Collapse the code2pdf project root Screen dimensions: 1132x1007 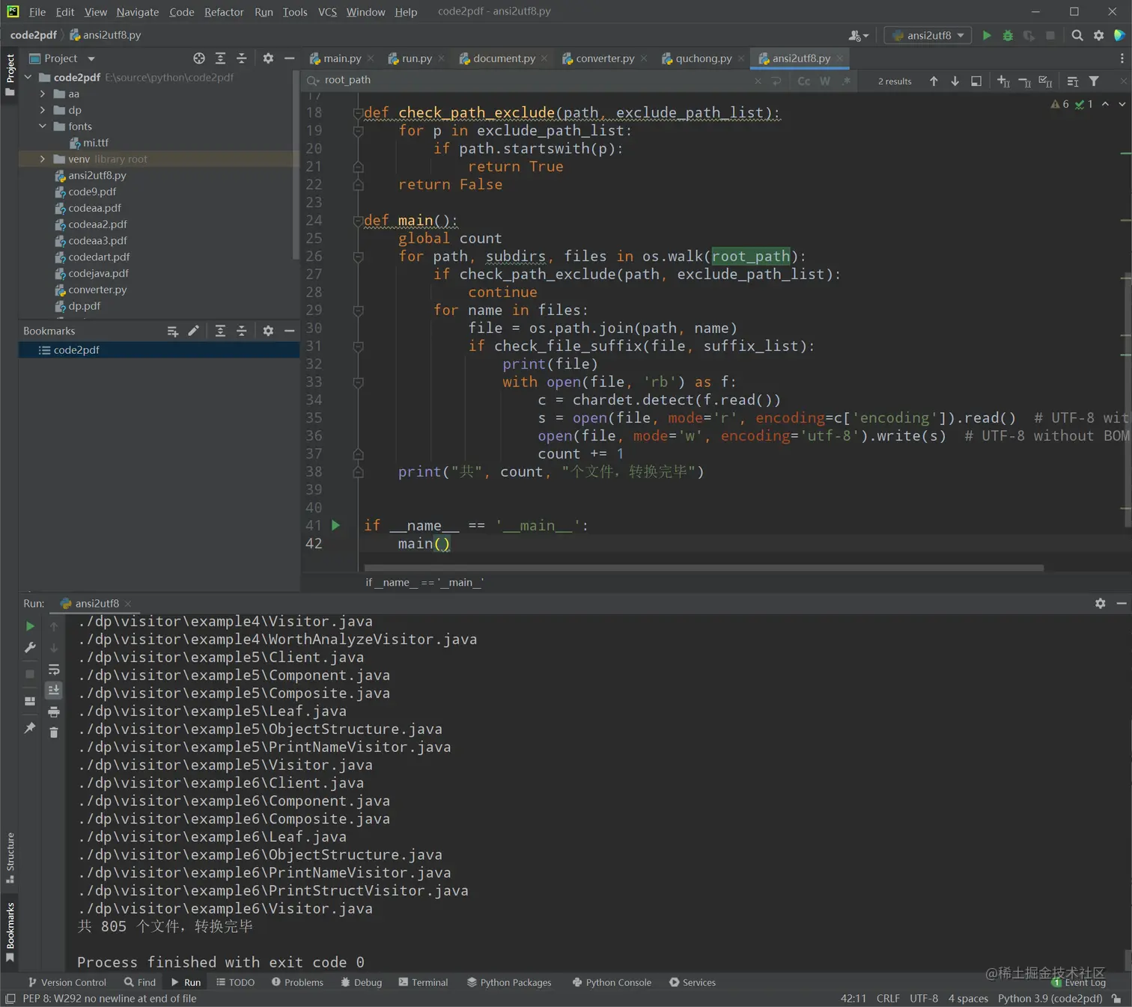(x=28, y=77)
